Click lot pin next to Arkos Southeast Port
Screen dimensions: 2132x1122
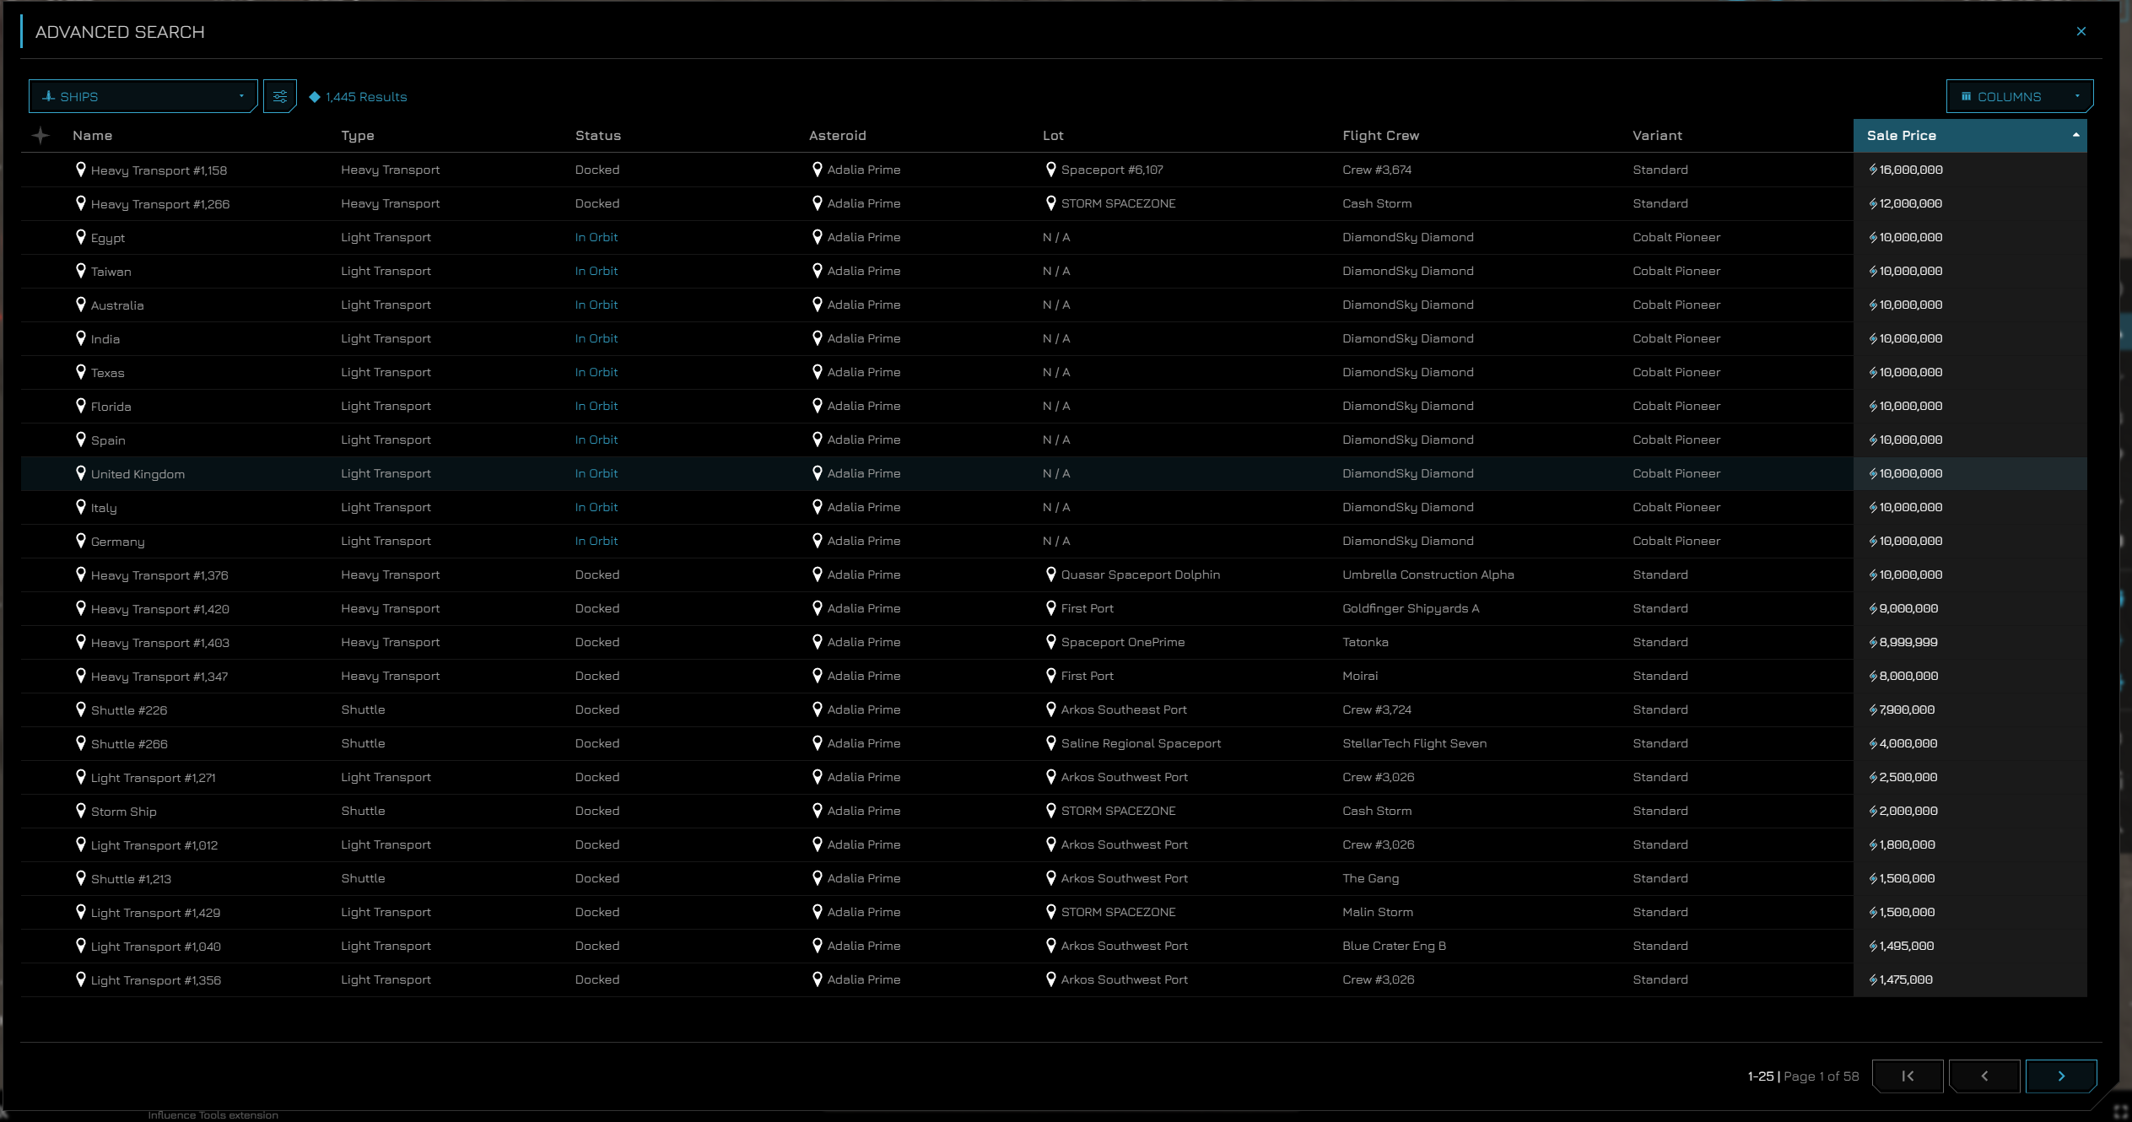[1050, 709]
